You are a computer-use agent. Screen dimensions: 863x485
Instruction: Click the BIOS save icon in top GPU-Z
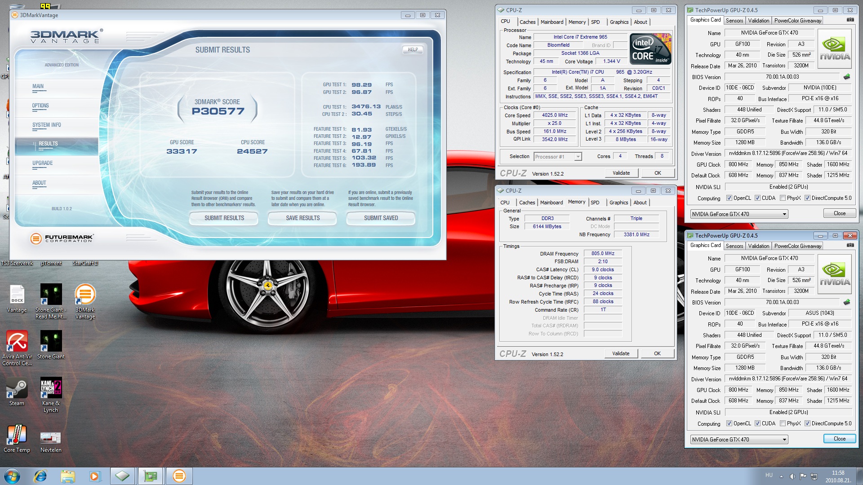tap(847, 77)
